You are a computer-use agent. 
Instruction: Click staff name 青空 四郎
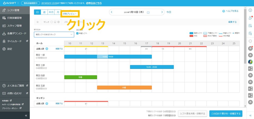point(40,76)
